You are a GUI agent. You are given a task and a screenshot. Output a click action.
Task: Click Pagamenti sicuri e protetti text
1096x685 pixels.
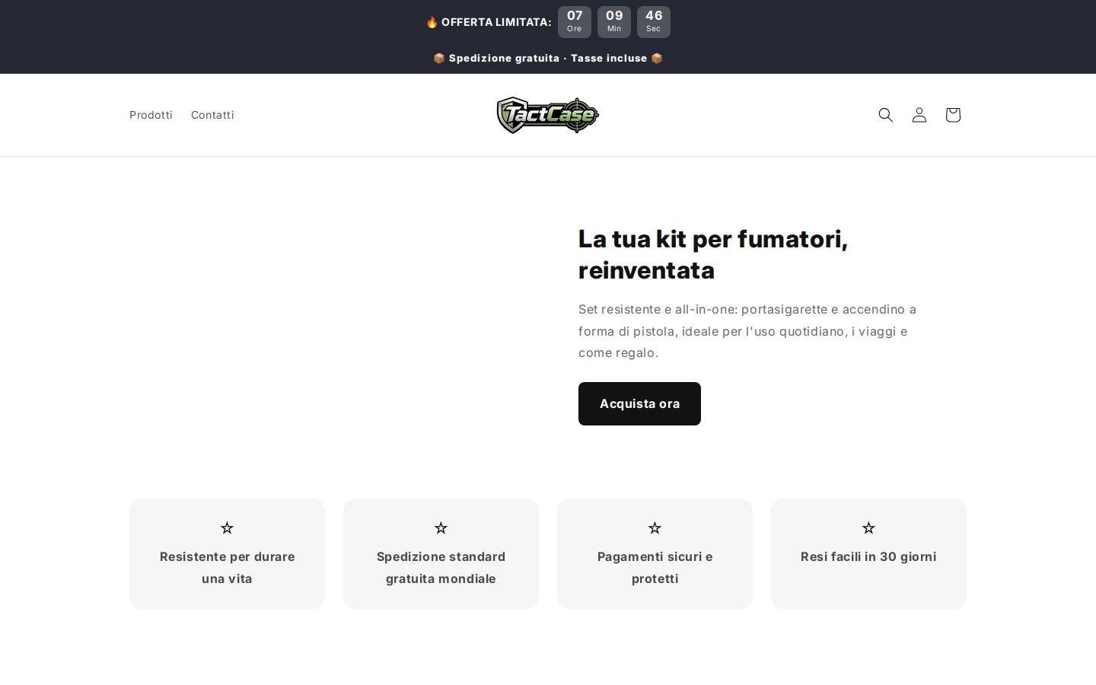[x=655, y=568]
